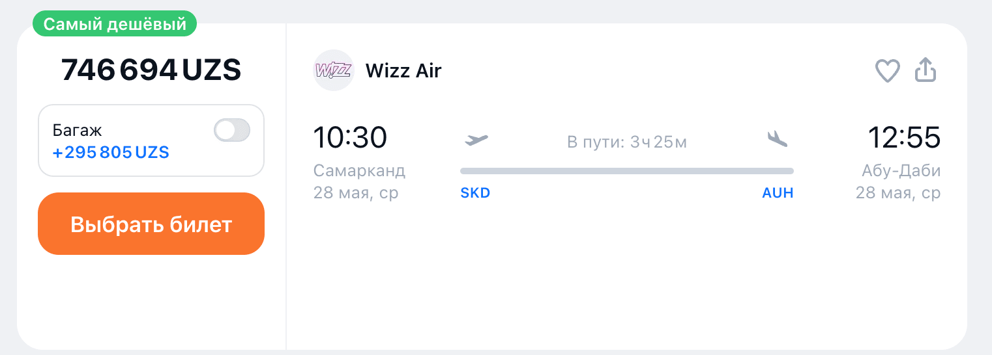Screen dimensions: 992x355
Task: Click the +295 805 UZS baggage price
Action: click(111, 153)
